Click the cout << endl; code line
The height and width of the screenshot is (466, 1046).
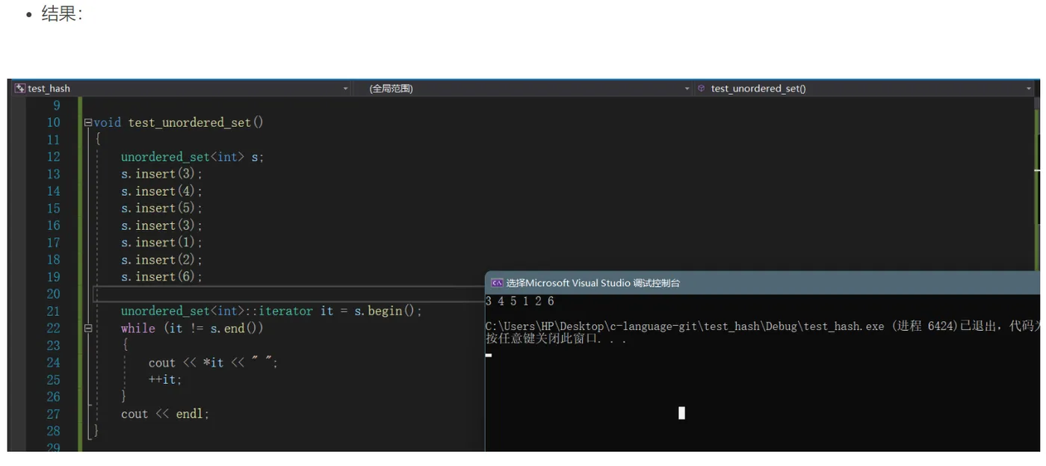pyautogui.click(x=165, y=414)
